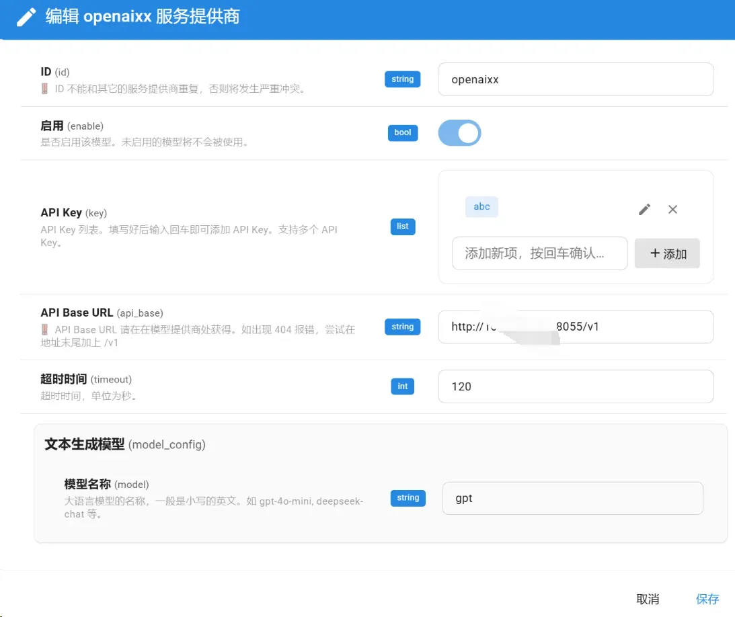Click the model name field containing gpt
735x617 pixels.
572,498
